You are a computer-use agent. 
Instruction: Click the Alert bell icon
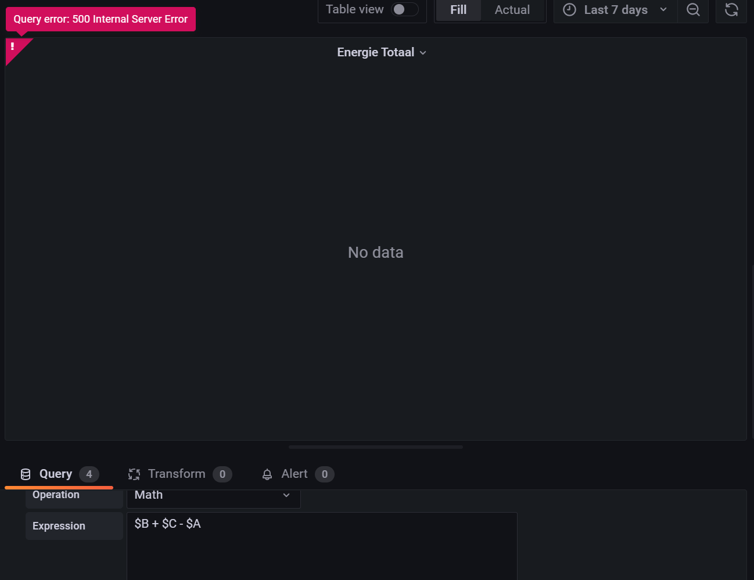pyautogui.click(x=267, y=474)
